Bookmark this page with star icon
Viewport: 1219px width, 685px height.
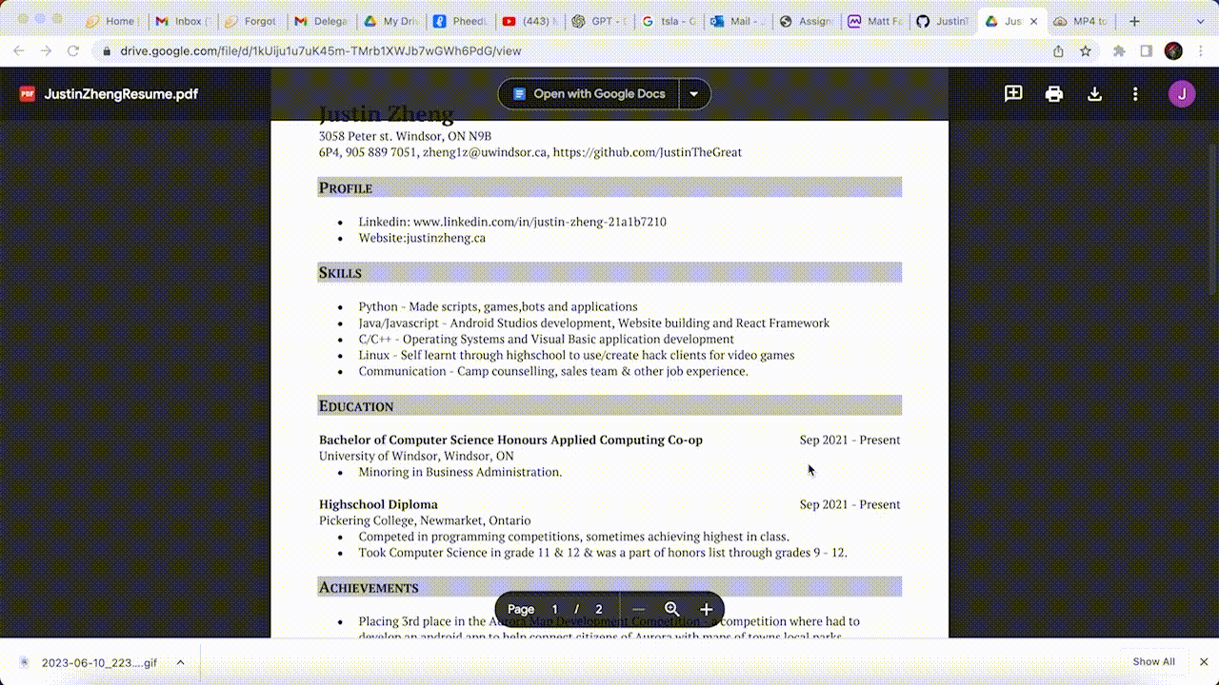[x=1086, y=51]
